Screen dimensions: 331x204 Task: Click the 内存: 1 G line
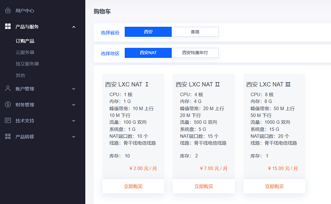[x=120, y=101]
